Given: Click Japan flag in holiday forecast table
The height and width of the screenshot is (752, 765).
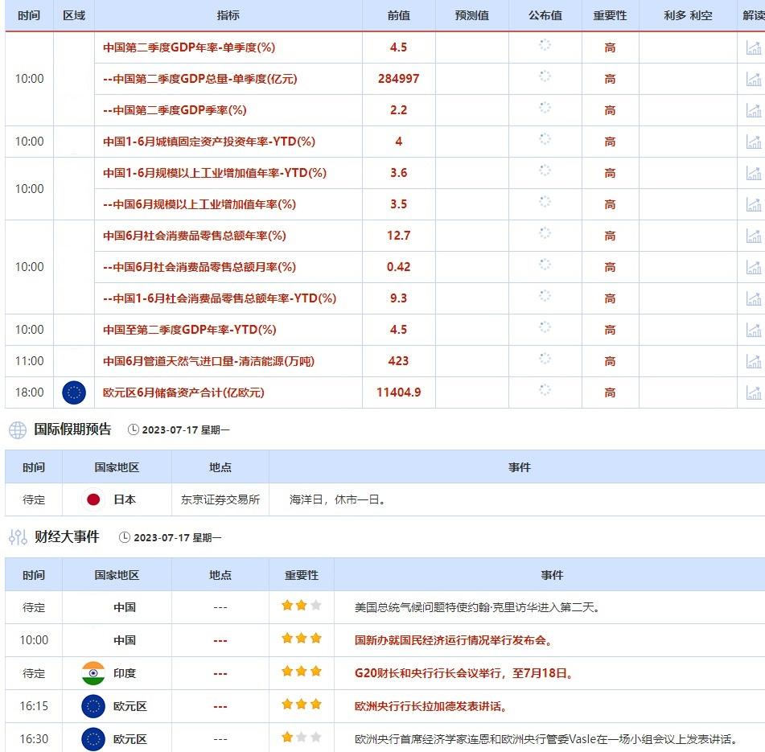Looking at the screenshot, I should (x=95, y=499).
